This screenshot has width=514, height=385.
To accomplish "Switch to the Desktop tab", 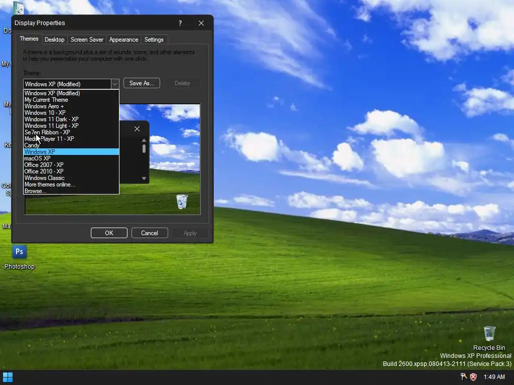I will click(x=54, y=40).
